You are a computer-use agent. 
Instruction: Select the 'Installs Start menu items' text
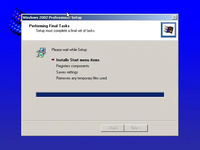pyautogui.click(x=78, y=60)
